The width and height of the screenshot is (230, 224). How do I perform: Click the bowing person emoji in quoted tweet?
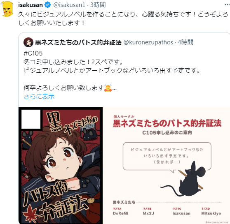(x=108, y=88)
